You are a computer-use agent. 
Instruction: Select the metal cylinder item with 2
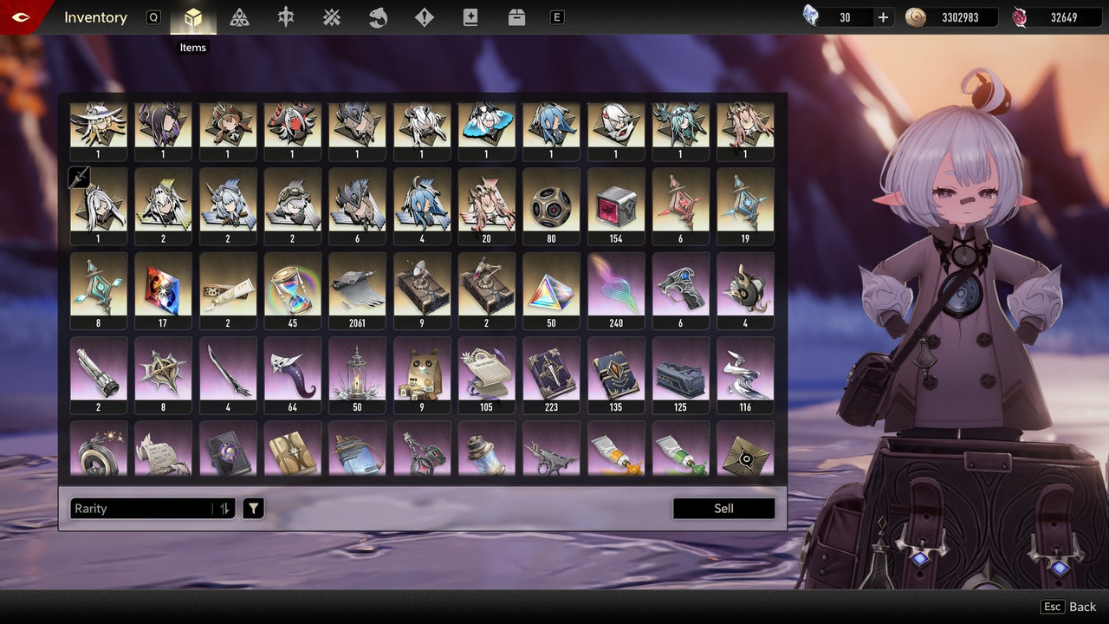pyautogui.click(x=98, y=374)
